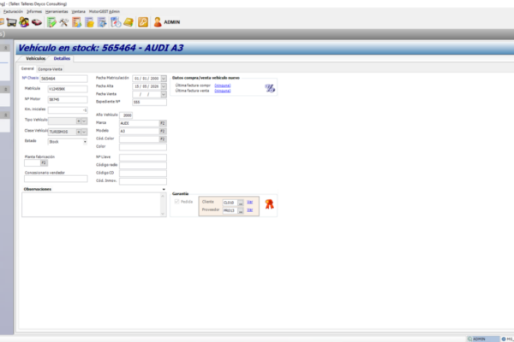The height and width of the screenshot is (342, 514).
Task: Switch to the Detalles tab
Action: pyautogui.click(x=62, y=58)
